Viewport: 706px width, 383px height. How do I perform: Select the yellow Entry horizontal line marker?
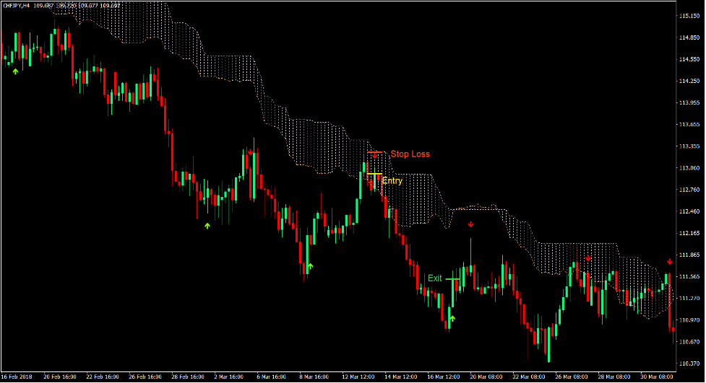tap(374, 175)
